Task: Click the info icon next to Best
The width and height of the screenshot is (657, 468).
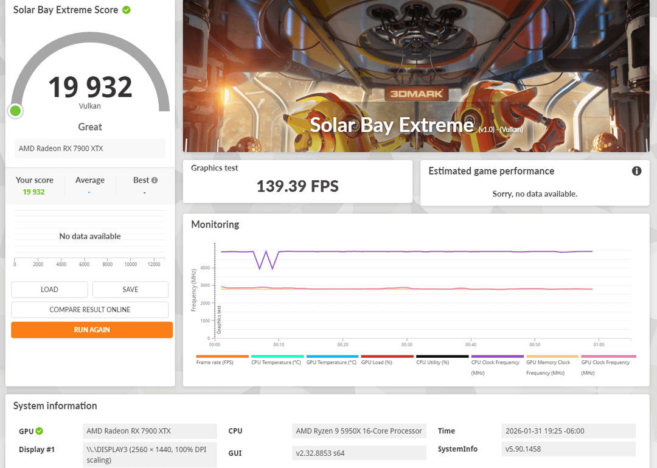Action: pyautogui.click(x=155, y=180)
